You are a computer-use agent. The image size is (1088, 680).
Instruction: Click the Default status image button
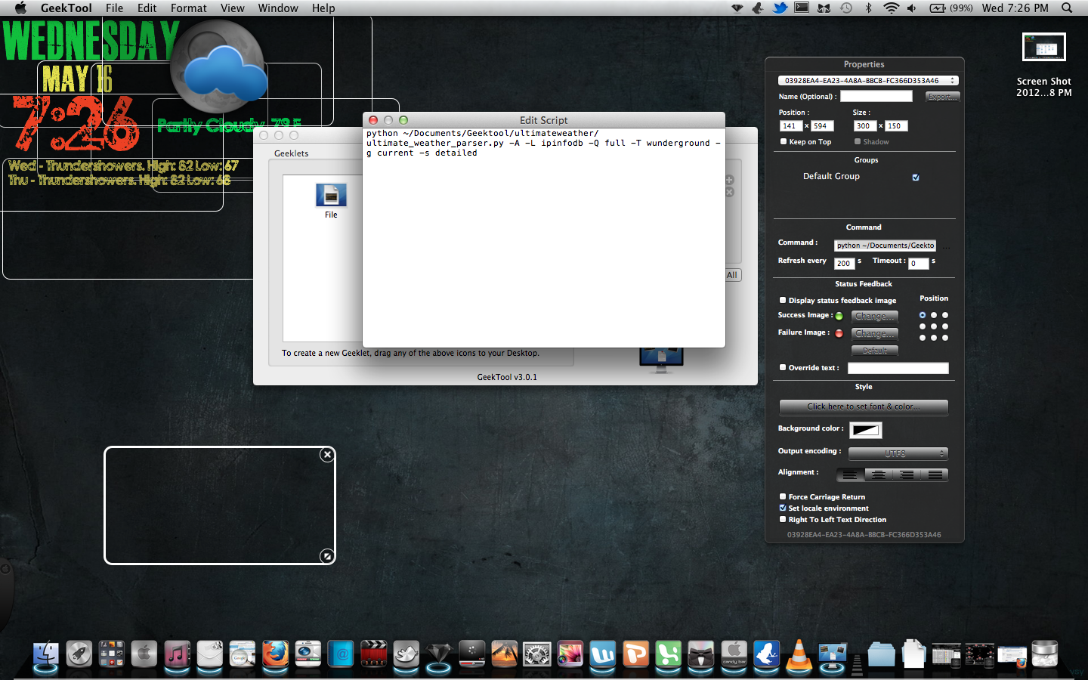tap(875, 350)
